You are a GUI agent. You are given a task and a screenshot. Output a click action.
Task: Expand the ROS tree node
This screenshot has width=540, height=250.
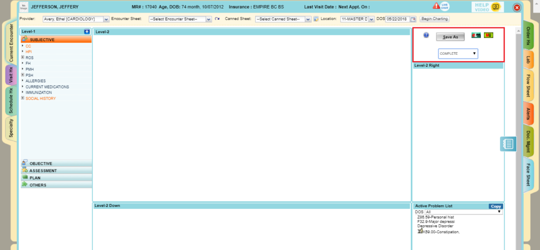(23, 57)
